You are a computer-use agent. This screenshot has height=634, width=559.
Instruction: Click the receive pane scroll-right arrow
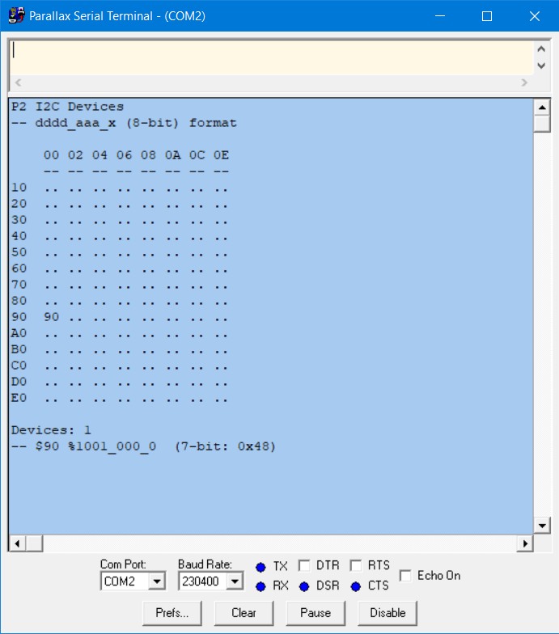525,543
